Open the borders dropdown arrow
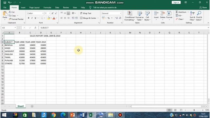The image size is (210, 118). pos(45,18)
